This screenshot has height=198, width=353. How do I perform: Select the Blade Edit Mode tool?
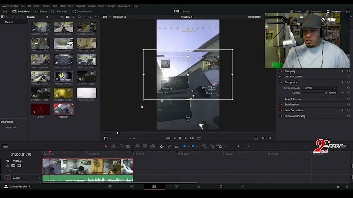tap(128, 146)
